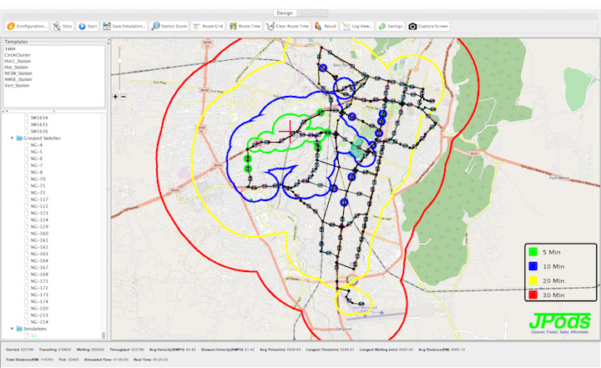This screenshot has width=601, height=368.
Task: Zoom out the map with minus button
Action: pos(124,97)
